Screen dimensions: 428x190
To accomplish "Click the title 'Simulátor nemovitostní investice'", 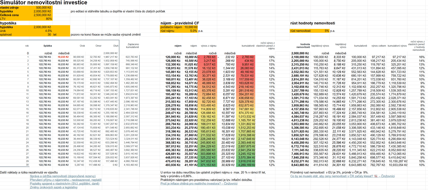I will tap(44, 3).
